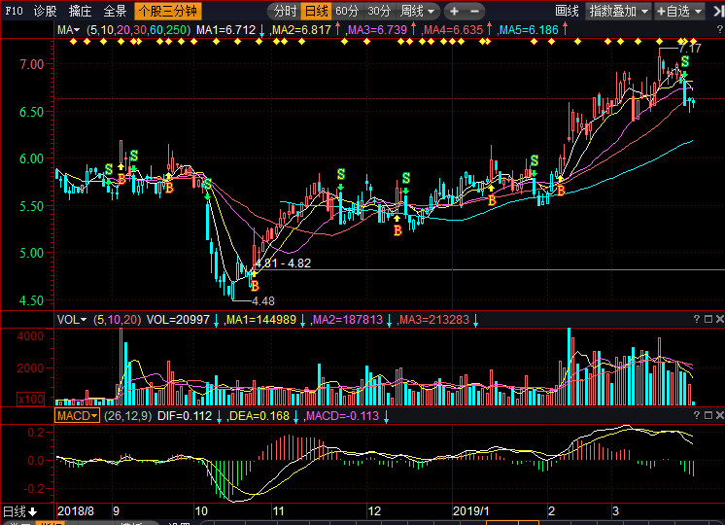Image resolution: width=725 pixels, height=525 pixels.
Task: Switch chart to 60分 period
Action: pos(347,12)
